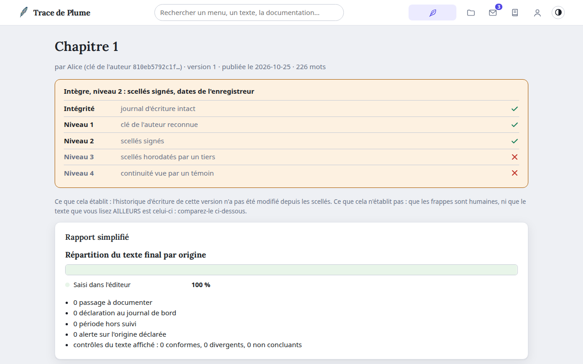Viewport: 583px width, 364px height.
Task: Select the "Chapitre 1" heading
Action: (87, 46)
